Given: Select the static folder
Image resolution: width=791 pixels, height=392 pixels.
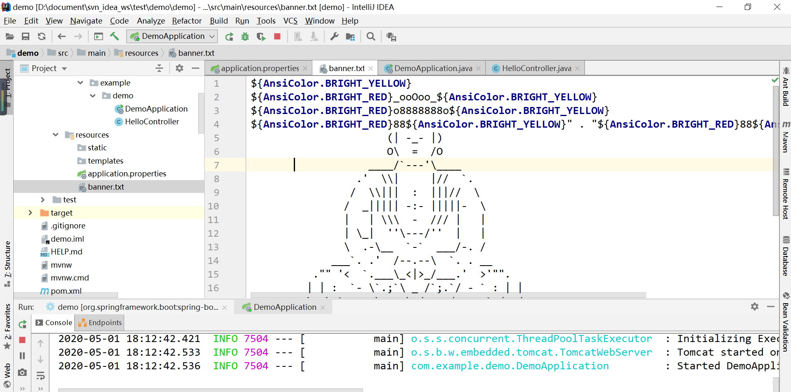Looking at the screenshot, I should tap(92, 147).
